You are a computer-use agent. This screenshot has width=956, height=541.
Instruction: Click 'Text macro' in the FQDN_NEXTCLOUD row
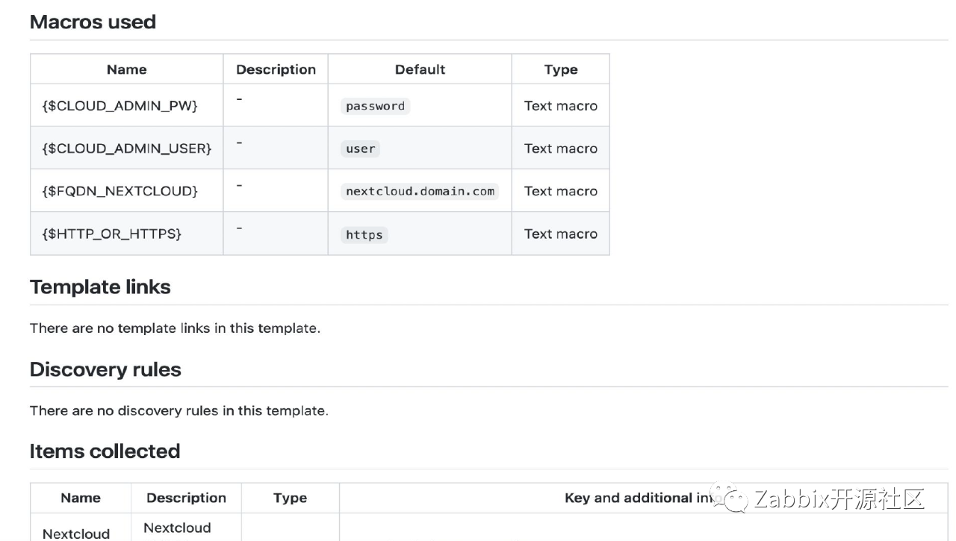561,191
